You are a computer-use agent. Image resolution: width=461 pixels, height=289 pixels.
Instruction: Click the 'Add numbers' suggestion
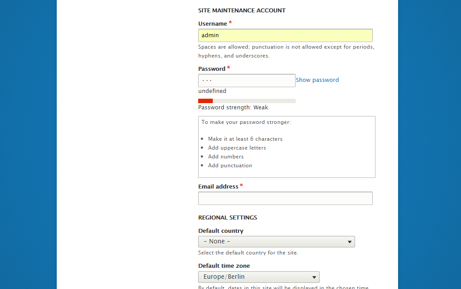pos(226,157)
